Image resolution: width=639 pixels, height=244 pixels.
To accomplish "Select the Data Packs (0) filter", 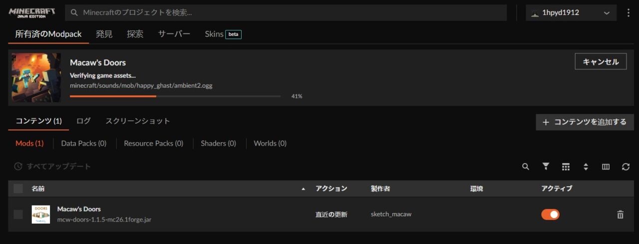I will [x=84, y=143].
